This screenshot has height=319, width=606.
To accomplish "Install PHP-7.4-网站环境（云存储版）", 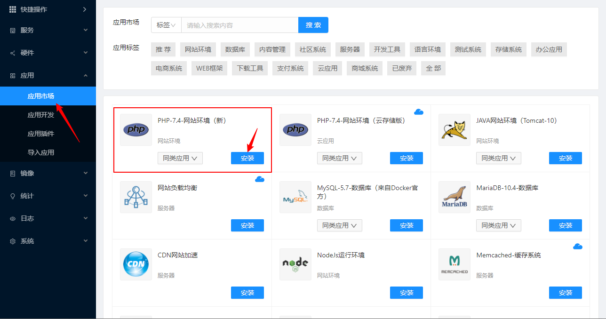I will tap(407, 158).
